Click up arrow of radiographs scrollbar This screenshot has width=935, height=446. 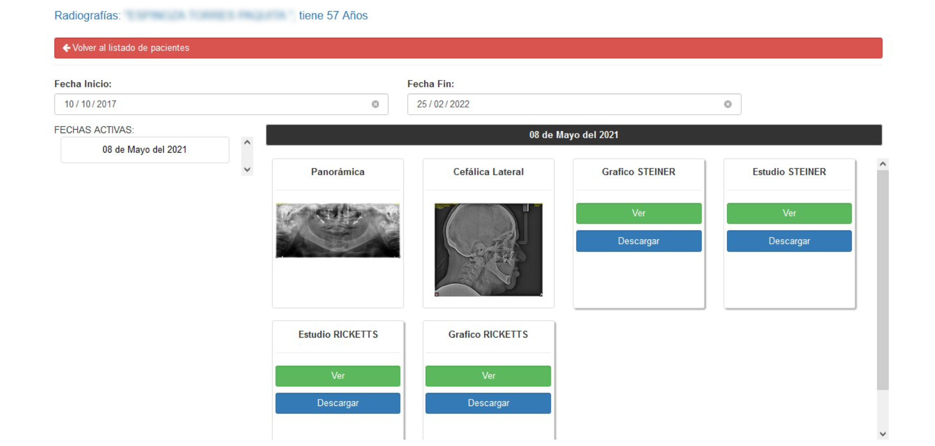883,164
